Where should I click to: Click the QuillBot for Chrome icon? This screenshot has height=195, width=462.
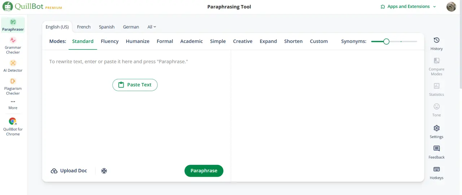tap(13, 121)
